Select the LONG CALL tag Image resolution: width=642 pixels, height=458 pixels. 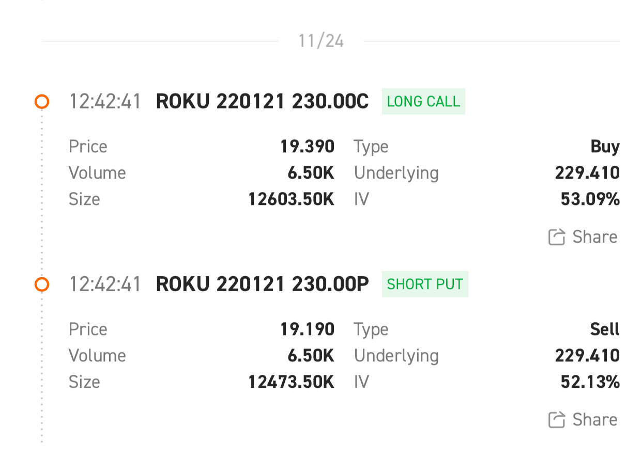point(423,101)
